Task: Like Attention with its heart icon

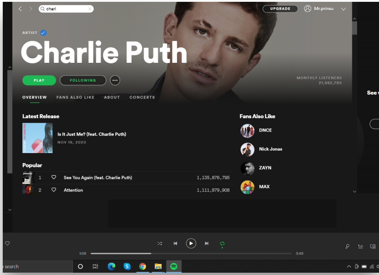Action: coord(54,190)
